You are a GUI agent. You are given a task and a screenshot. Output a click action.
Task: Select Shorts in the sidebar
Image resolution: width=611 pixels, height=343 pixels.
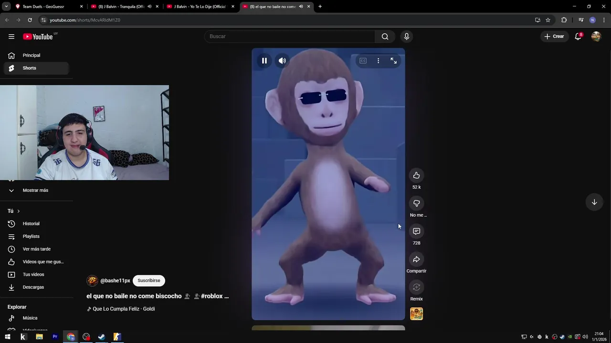[x=36, y=68]
